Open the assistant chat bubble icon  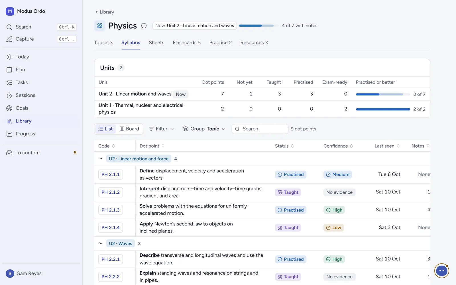click(442, 271)
